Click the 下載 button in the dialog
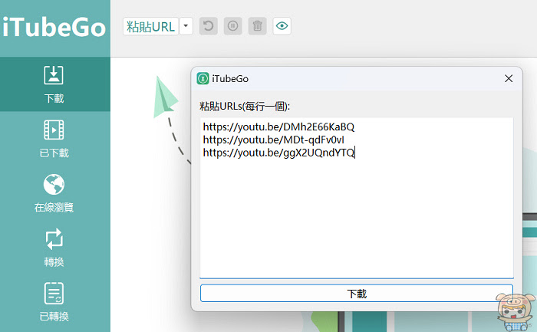Viewport: 537px width, 332px height. 357,294
